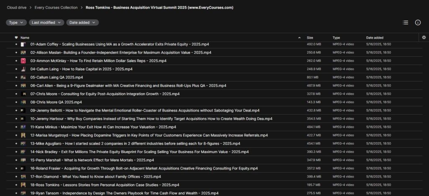Select file 18-Ross Tomkins Lessons Stories
Image resolution: width=429 pixels, height=196 pixels.
[x=105, y=185]
